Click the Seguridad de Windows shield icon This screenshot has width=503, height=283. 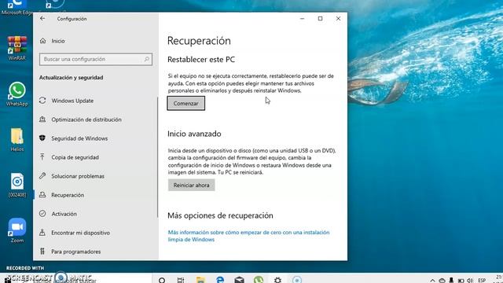tap(42, 138)
